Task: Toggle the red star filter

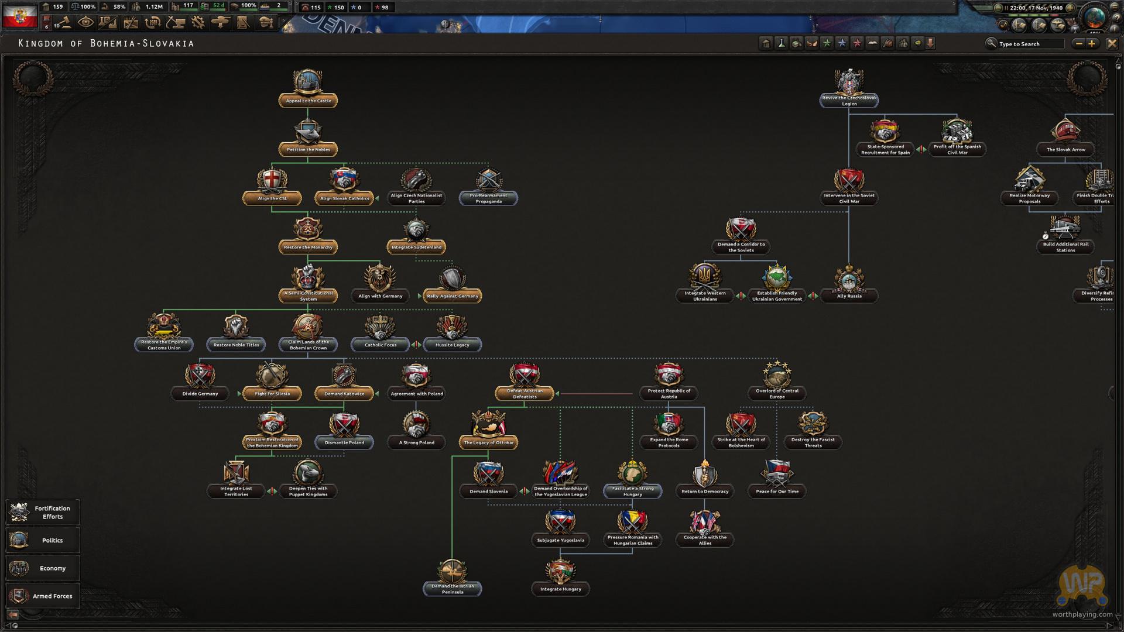Action: tap(857, 43)
